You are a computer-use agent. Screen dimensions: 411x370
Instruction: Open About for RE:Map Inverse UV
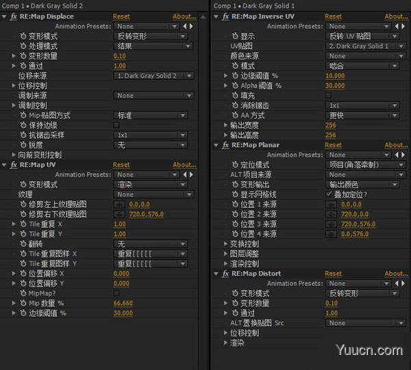click(396, 16)
